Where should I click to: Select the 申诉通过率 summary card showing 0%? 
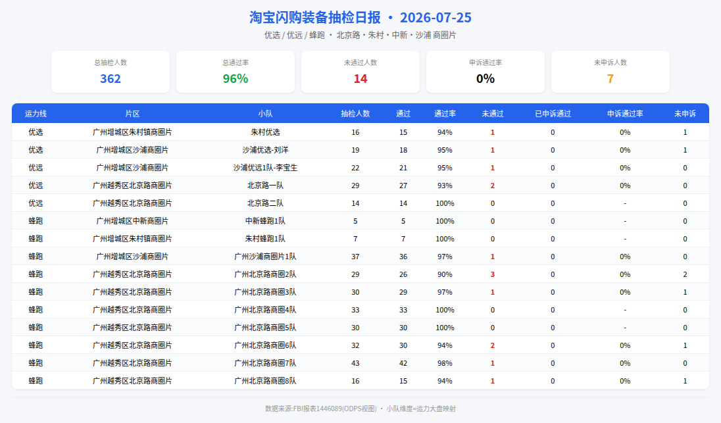pos(485,72)
